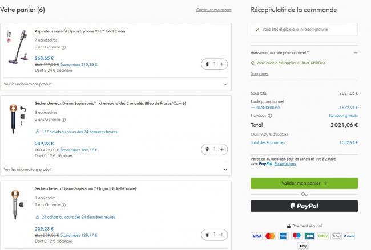Click the guarantee info icon for Supersonic Origin
The image size is (371, 250).
click(x=64, y=205)
